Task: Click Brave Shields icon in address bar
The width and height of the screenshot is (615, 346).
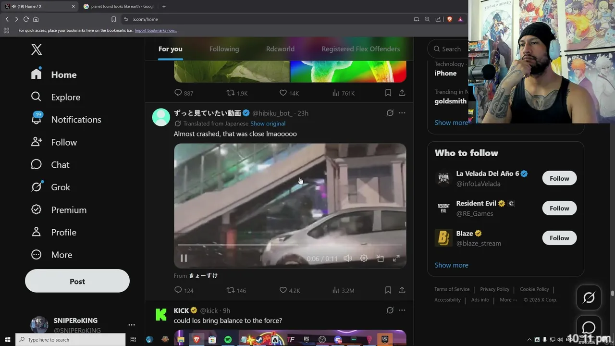Action: point(450,19)
